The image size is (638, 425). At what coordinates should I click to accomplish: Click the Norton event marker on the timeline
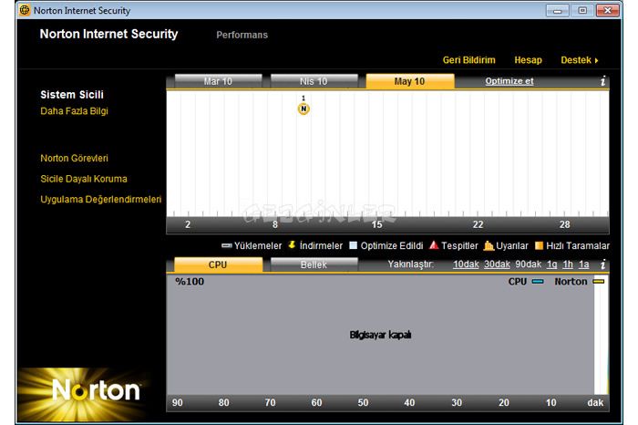pyautogui.click(x=304, y=109)
